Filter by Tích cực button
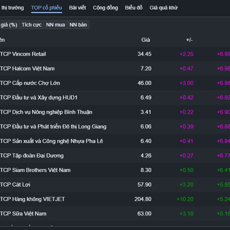230x230 pixels. (31, 25)
